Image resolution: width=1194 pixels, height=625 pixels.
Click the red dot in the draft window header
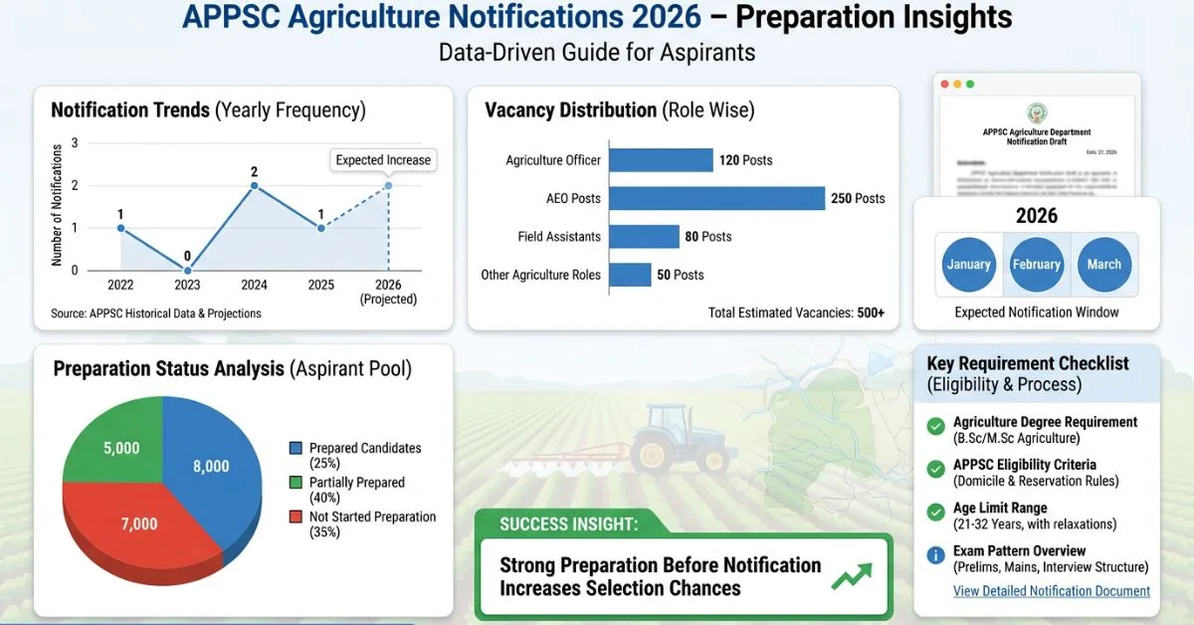click(x=943, y=85)
